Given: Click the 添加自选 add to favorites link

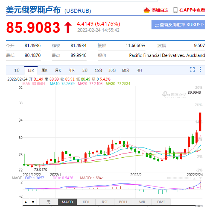Looking at the screenshot, I should [160, 10].
